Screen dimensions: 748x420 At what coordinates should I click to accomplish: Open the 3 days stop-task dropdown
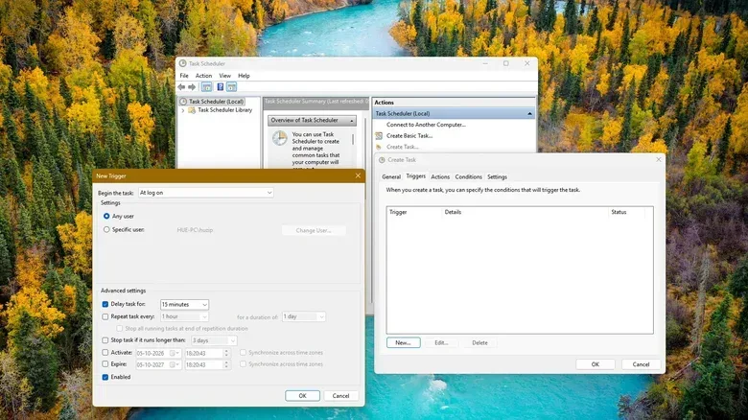click(x=214, y=340)
